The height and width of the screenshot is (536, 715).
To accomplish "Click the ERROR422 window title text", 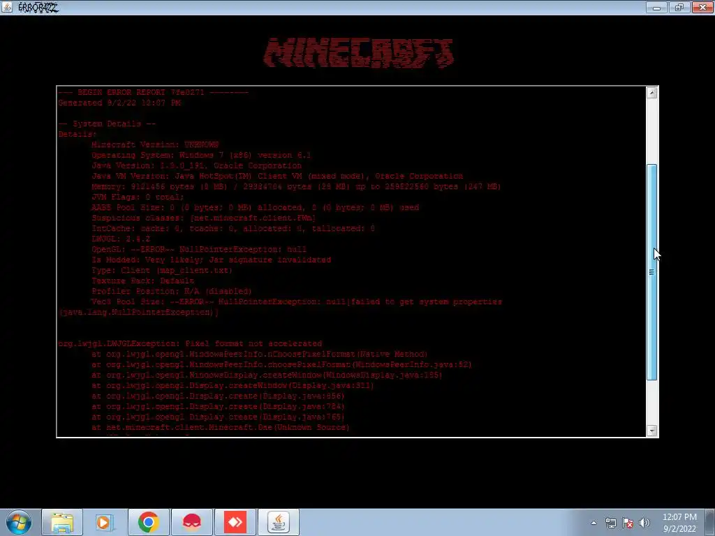I will click(x=38, y=7).
